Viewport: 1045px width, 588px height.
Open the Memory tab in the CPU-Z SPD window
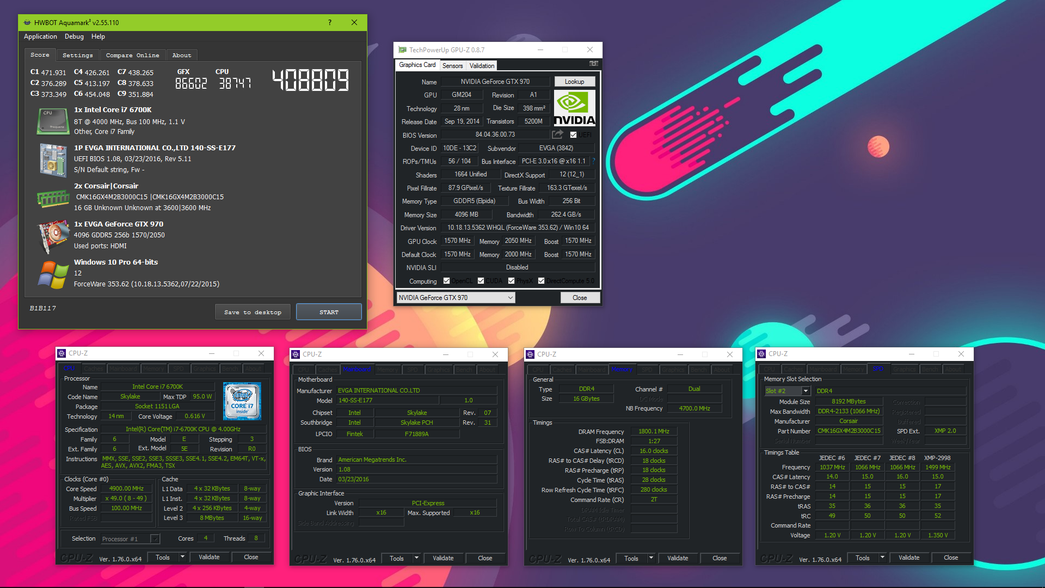[852, 369]
